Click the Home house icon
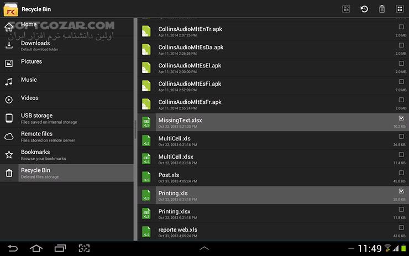This screenshot has height=256, width=409. (9, 27)
